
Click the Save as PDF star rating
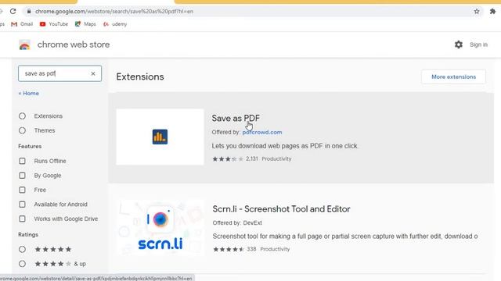pos(228,159)
